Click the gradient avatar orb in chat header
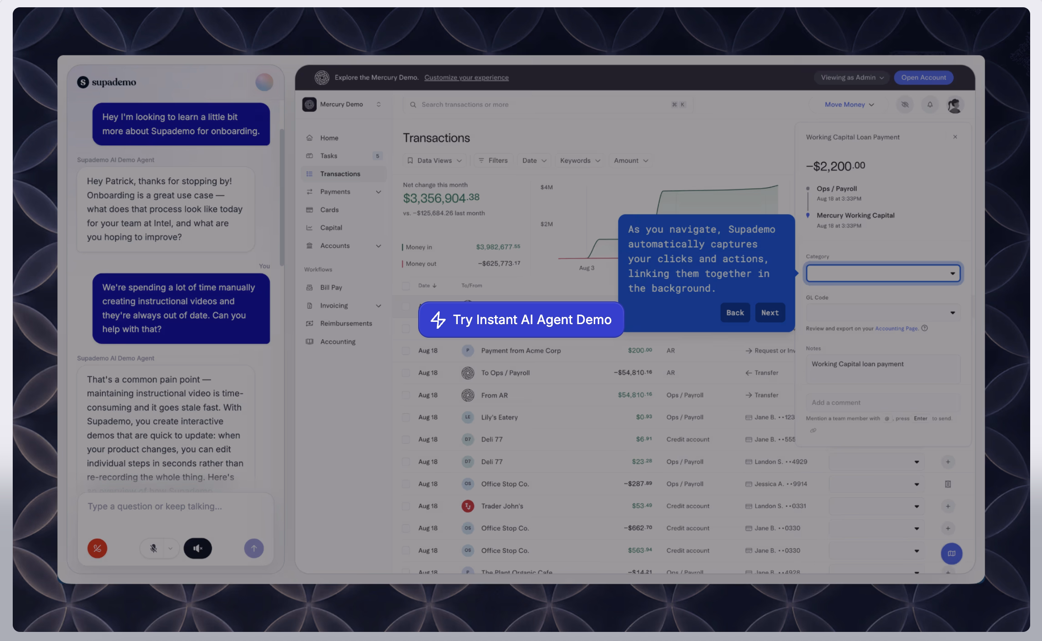 [264, 82]
